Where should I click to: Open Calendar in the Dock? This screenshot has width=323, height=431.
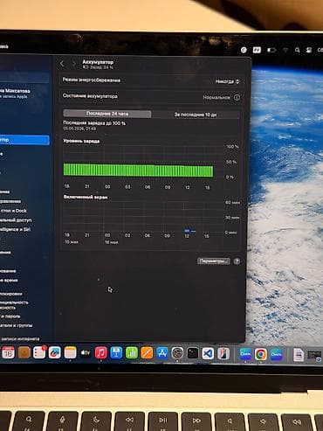click(x=9, y=353)
